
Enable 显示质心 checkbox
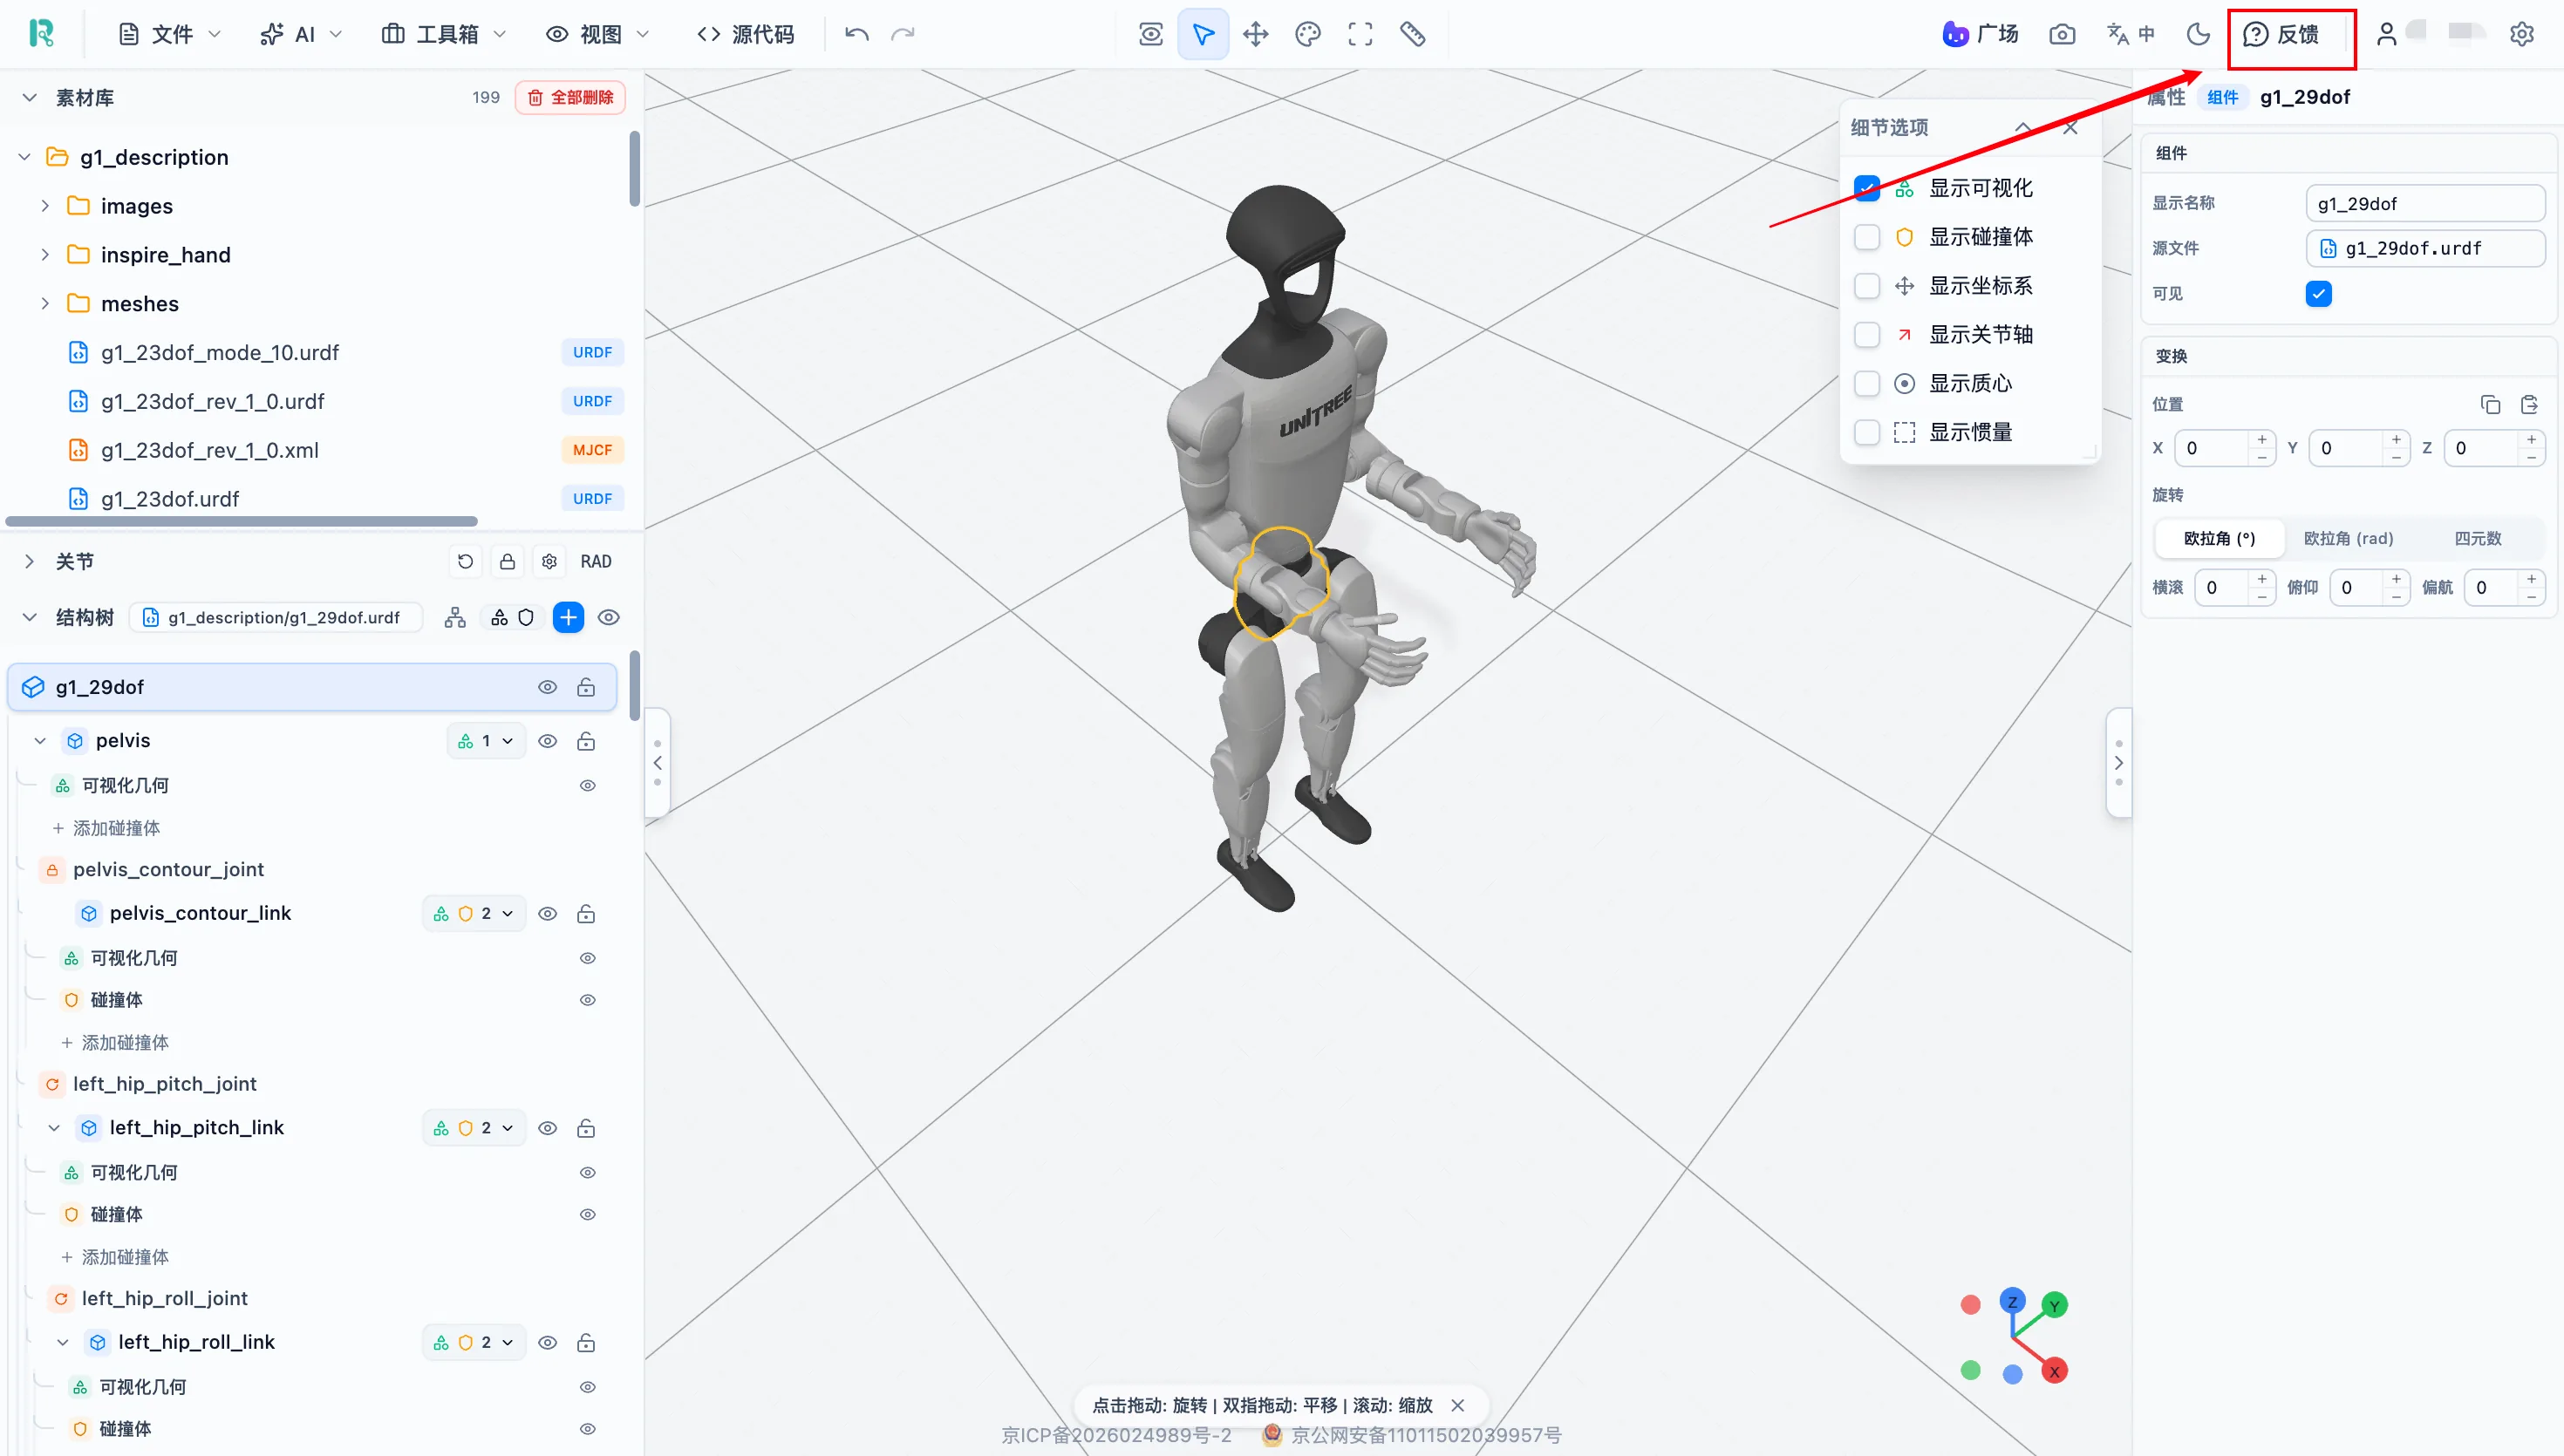(1866, 383)
